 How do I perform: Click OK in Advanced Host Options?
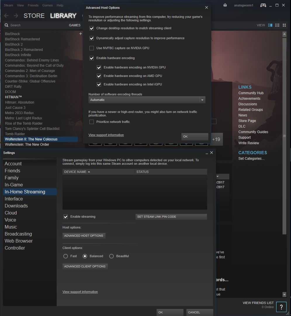tap(195, 136)
